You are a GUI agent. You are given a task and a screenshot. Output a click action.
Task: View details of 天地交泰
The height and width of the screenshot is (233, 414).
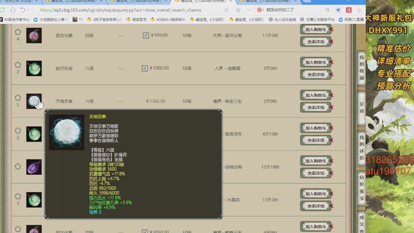(316, 107)
